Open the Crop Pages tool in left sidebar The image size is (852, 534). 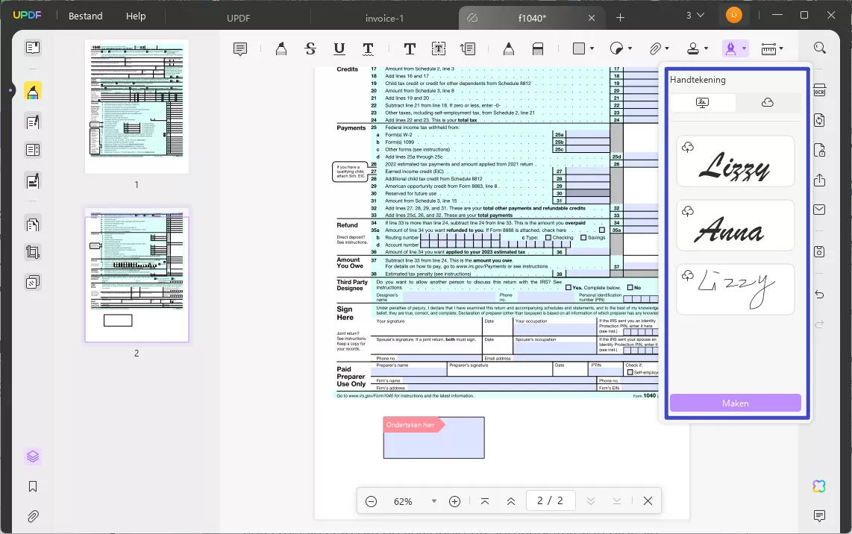(x=33, y=252)
